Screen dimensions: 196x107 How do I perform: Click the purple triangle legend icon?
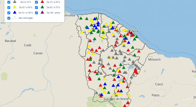[42, 12]
